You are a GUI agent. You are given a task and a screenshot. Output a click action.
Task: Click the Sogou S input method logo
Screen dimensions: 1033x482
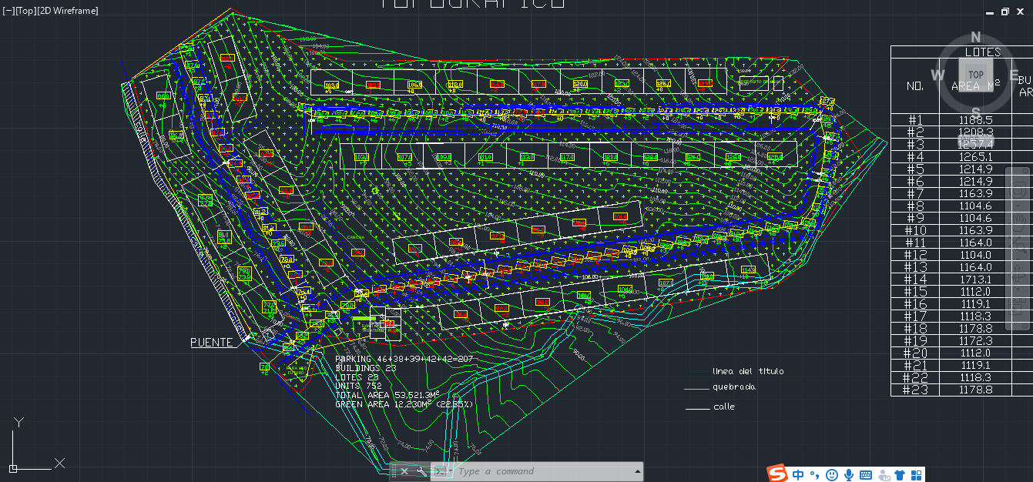click(777, 474)
